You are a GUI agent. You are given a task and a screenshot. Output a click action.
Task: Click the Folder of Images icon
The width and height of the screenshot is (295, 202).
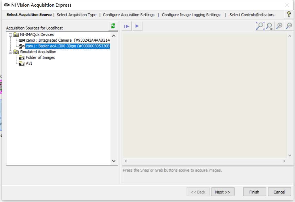pos(22,58)
